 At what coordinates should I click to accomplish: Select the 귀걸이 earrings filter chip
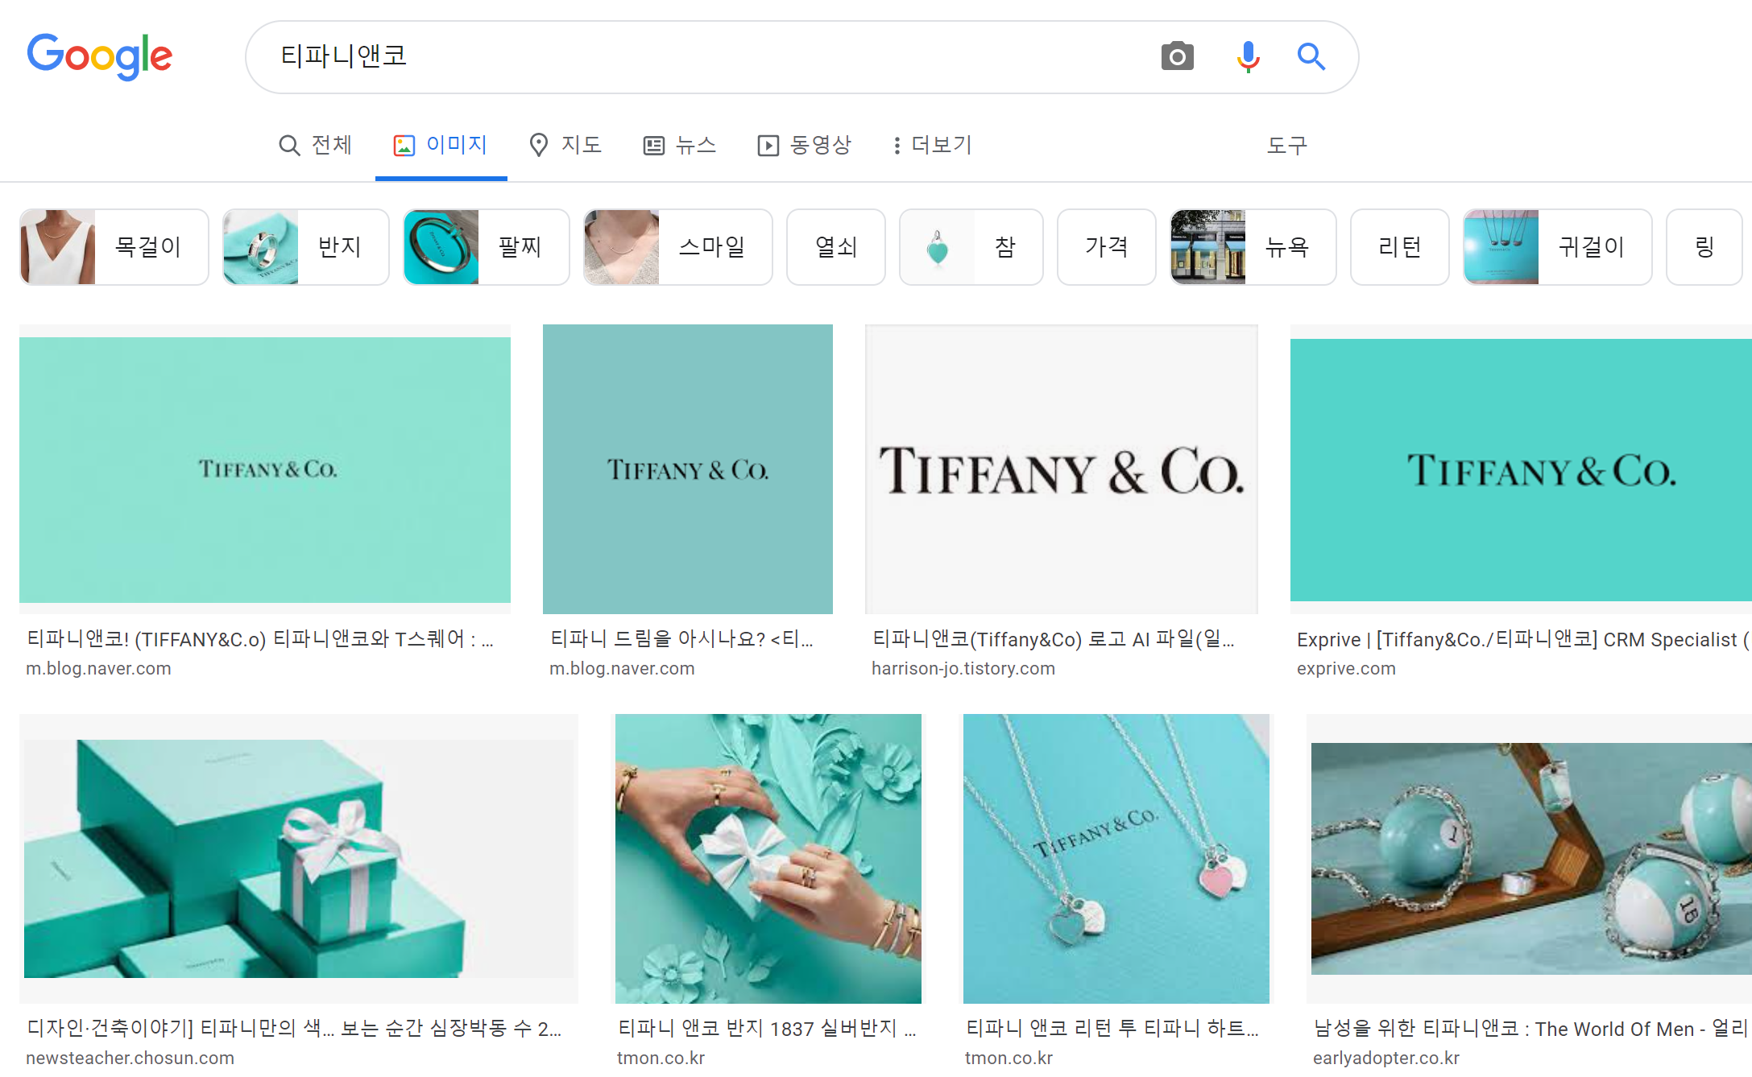[x=1557, y=247]
